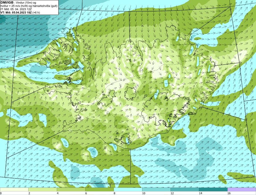Click the "hviður > 25 m/s (hvítt)" line
256x195 pixels.
[x=29, y=6]
